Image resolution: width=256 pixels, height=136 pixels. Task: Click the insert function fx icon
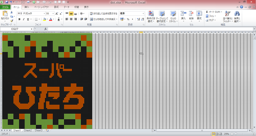[x=46, y=29]
